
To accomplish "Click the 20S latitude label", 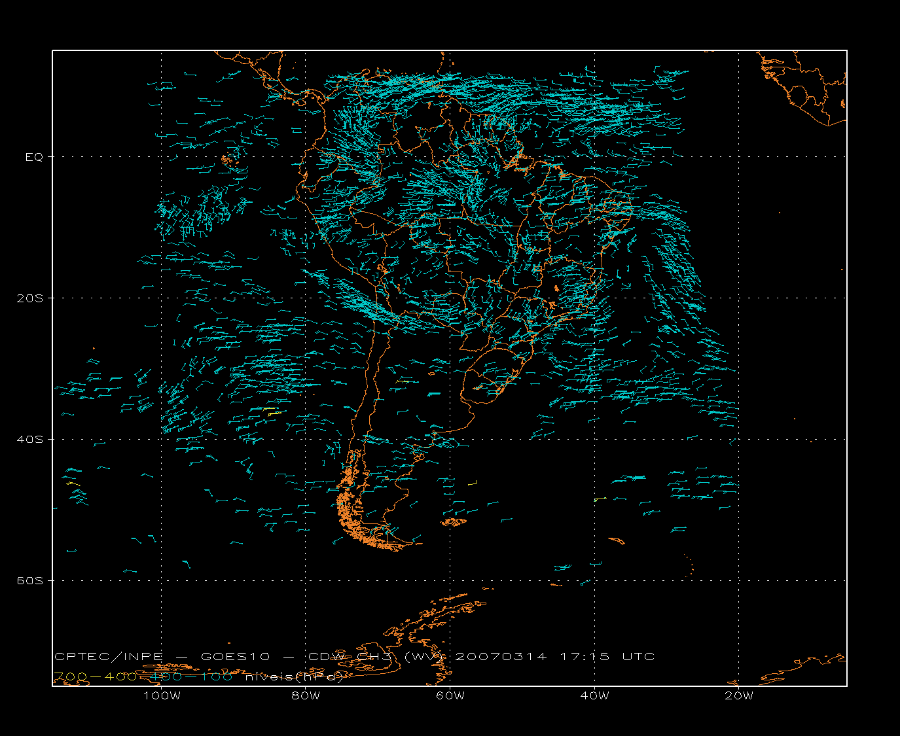I will click(29, 298).
